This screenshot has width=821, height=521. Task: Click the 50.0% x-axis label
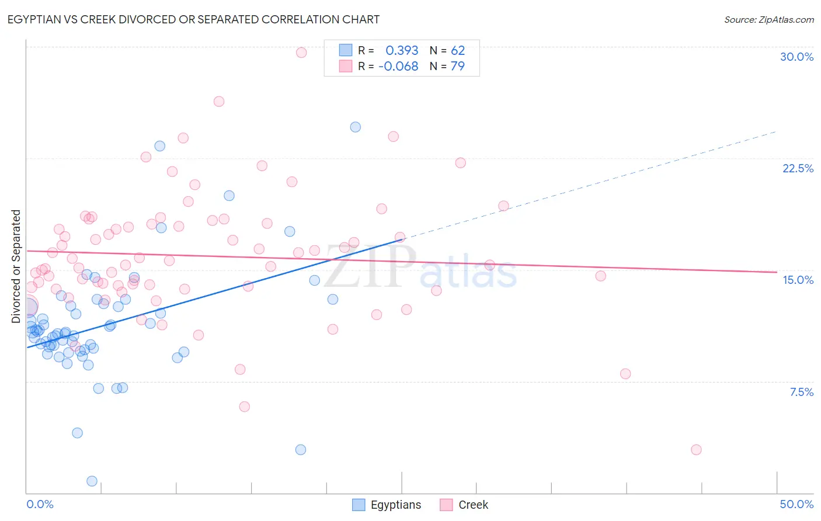796,504
